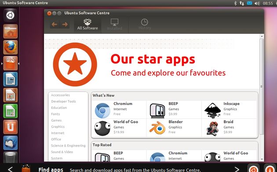Open the messaging mail indicator

coord(249,3)
